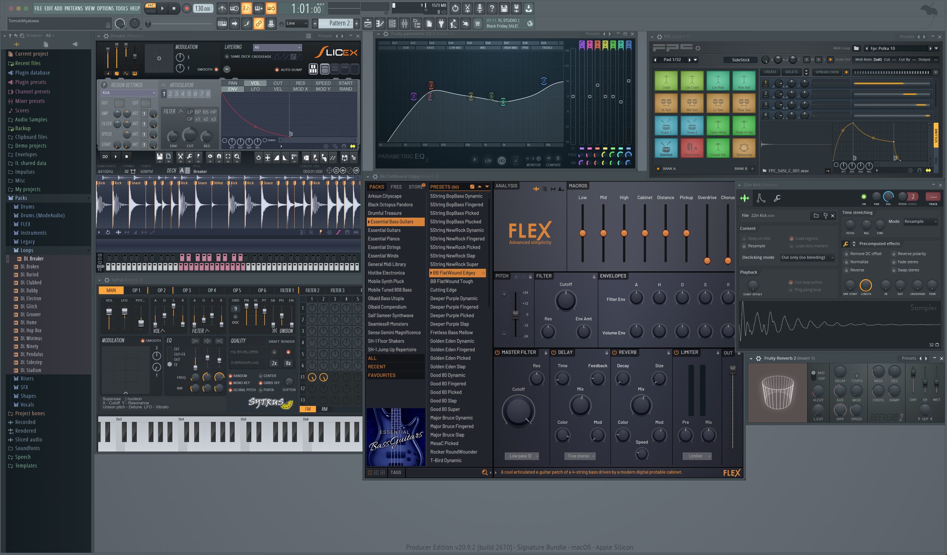947x555 pixels.
Task: Click the record button in transport
Action: (x=186, y=8)
